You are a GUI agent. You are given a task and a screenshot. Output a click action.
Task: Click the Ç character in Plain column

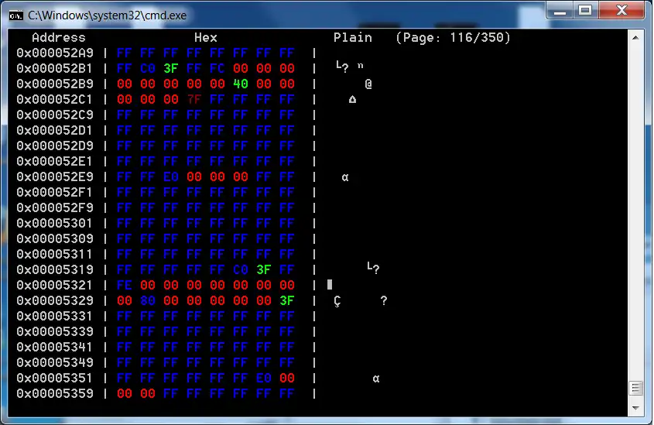pyautogui.click(x=337, y=301)
